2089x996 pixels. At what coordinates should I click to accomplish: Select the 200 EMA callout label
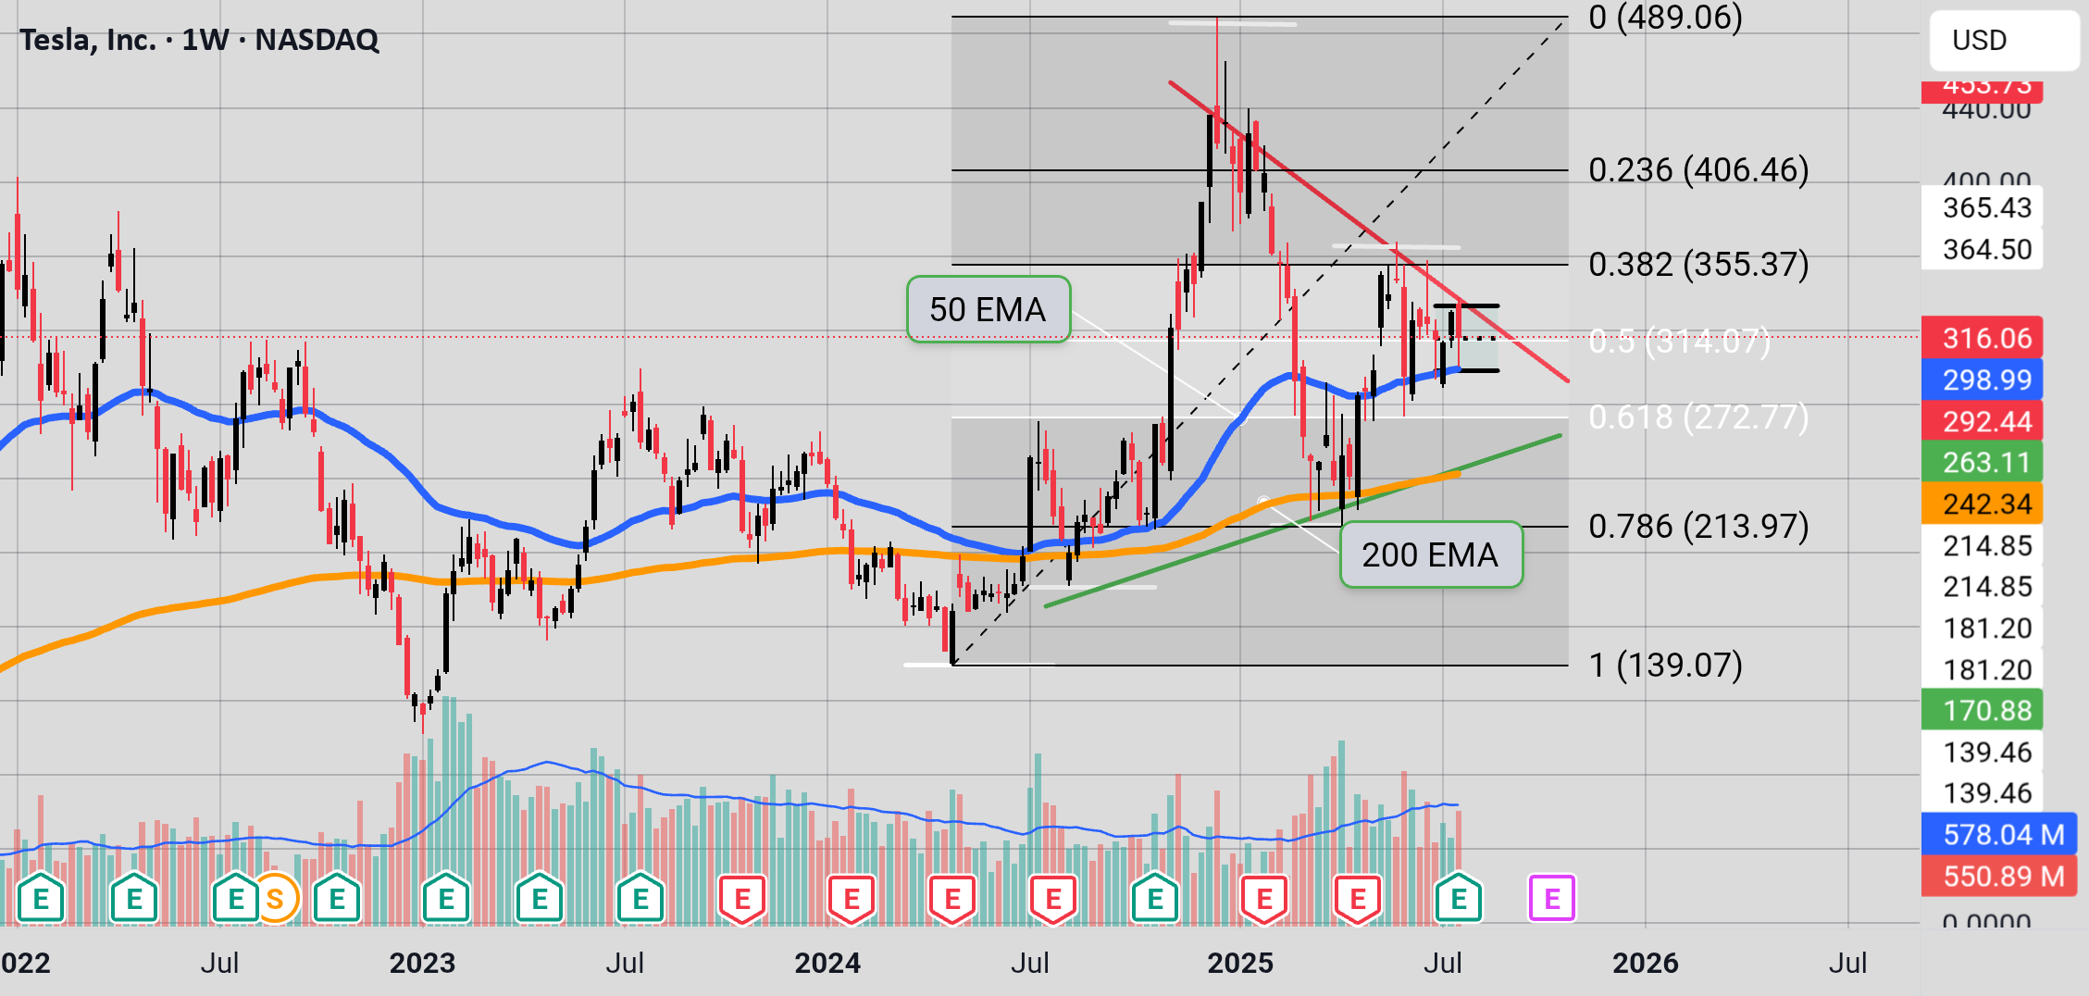click(x=1431, y=554)
